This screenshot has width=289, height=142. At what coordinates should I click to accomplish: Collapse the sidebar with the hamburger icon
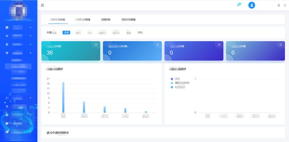[42, 5]
